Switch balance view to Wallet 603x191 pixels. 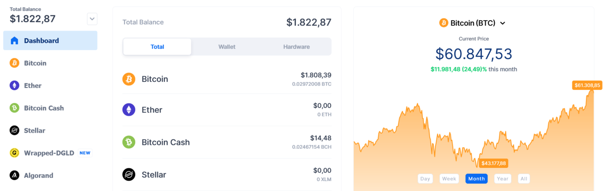[x=227, y=47]
